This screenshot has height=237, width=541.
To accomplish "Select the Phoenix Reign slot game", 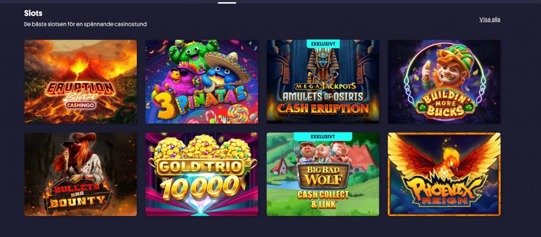I will (x=444, y=174).
